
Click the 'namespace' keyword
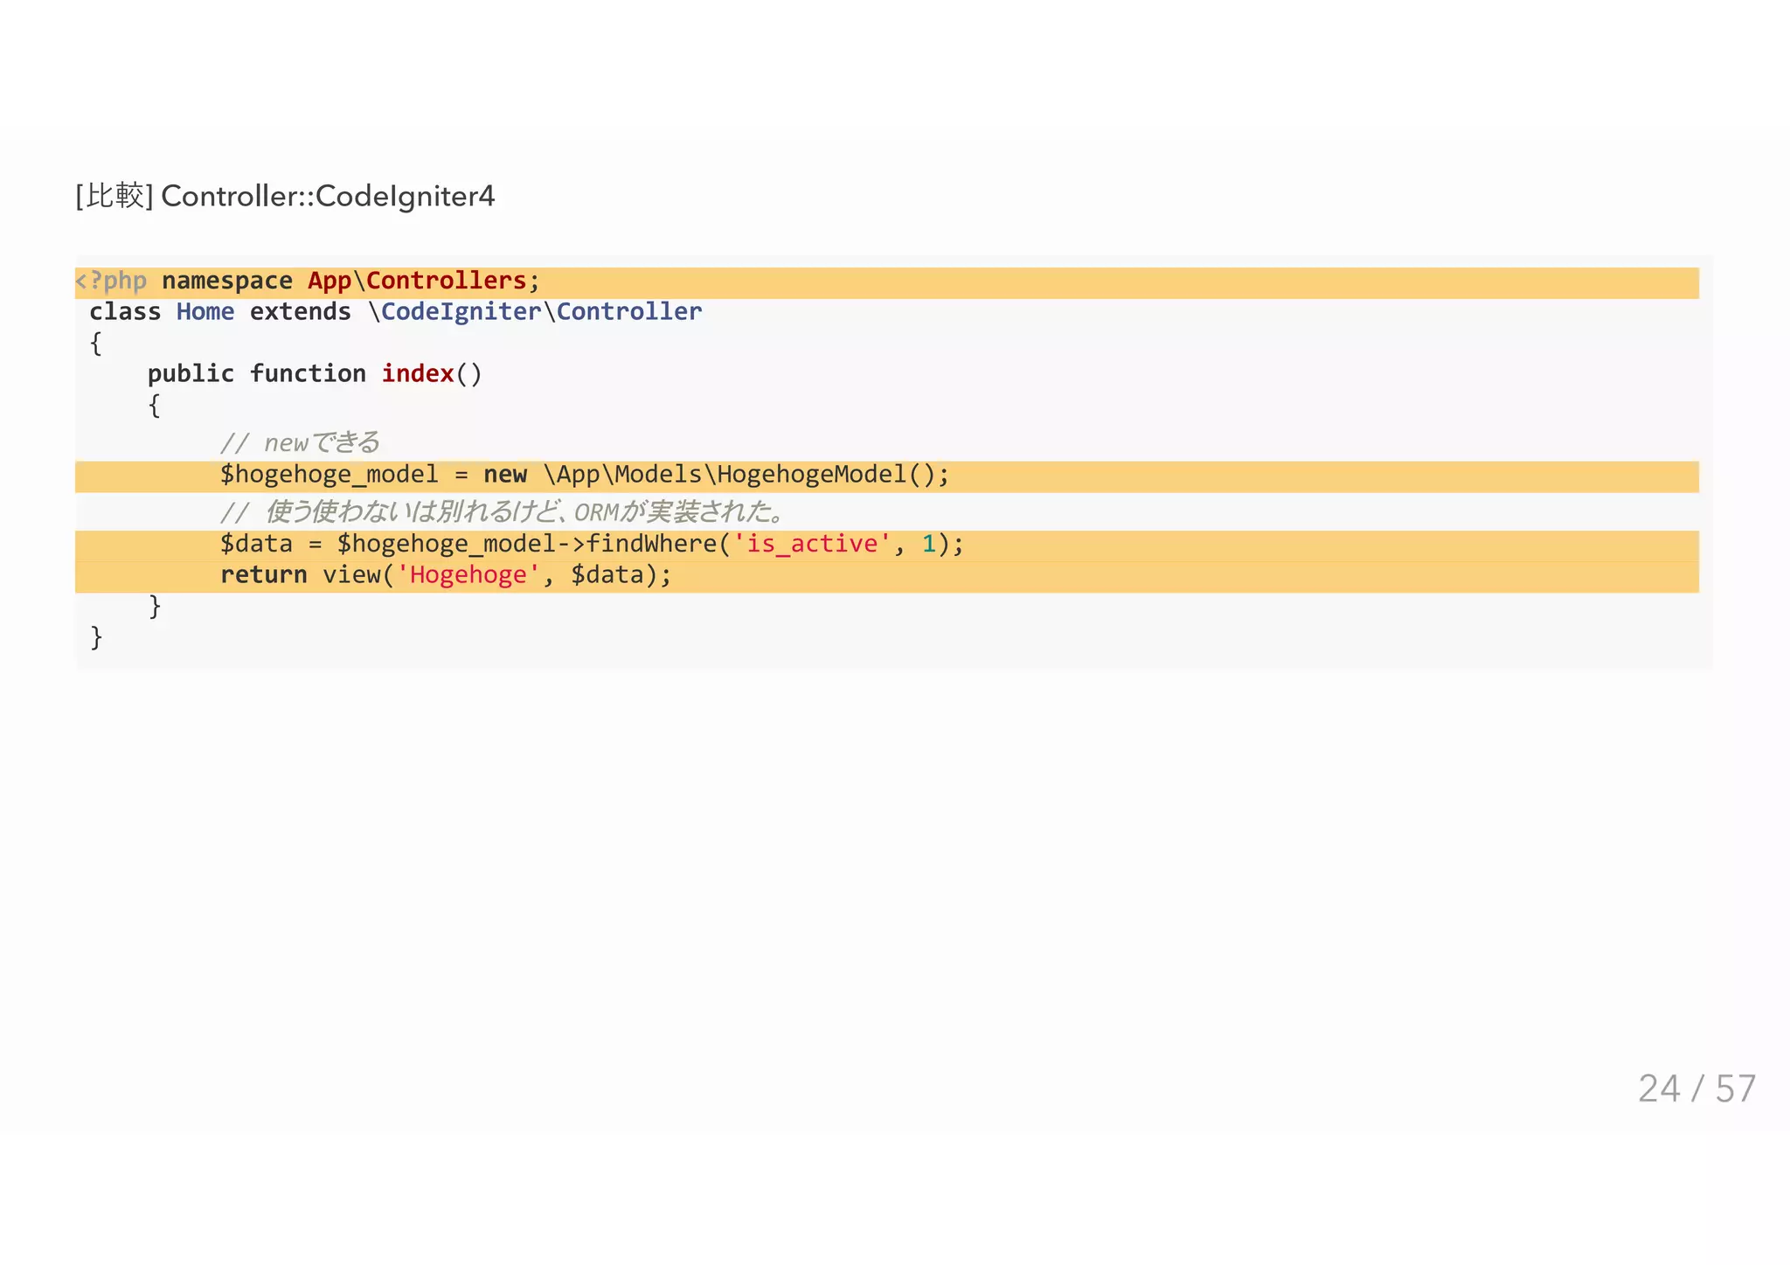click(x=227, y=281)
